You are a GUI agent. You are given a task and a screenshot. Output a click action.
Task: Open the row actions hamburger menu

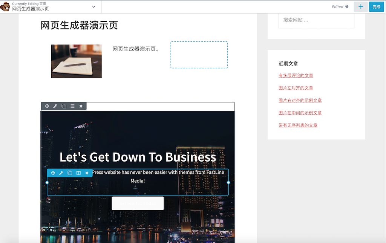tap(72, 106)
